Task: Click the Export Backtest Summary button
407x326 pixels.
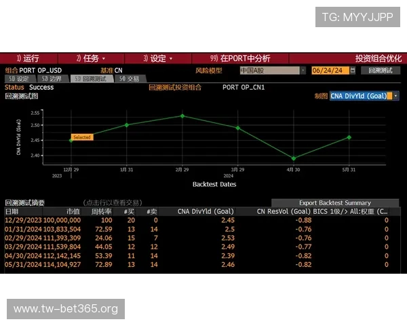Action: (335, 202)
